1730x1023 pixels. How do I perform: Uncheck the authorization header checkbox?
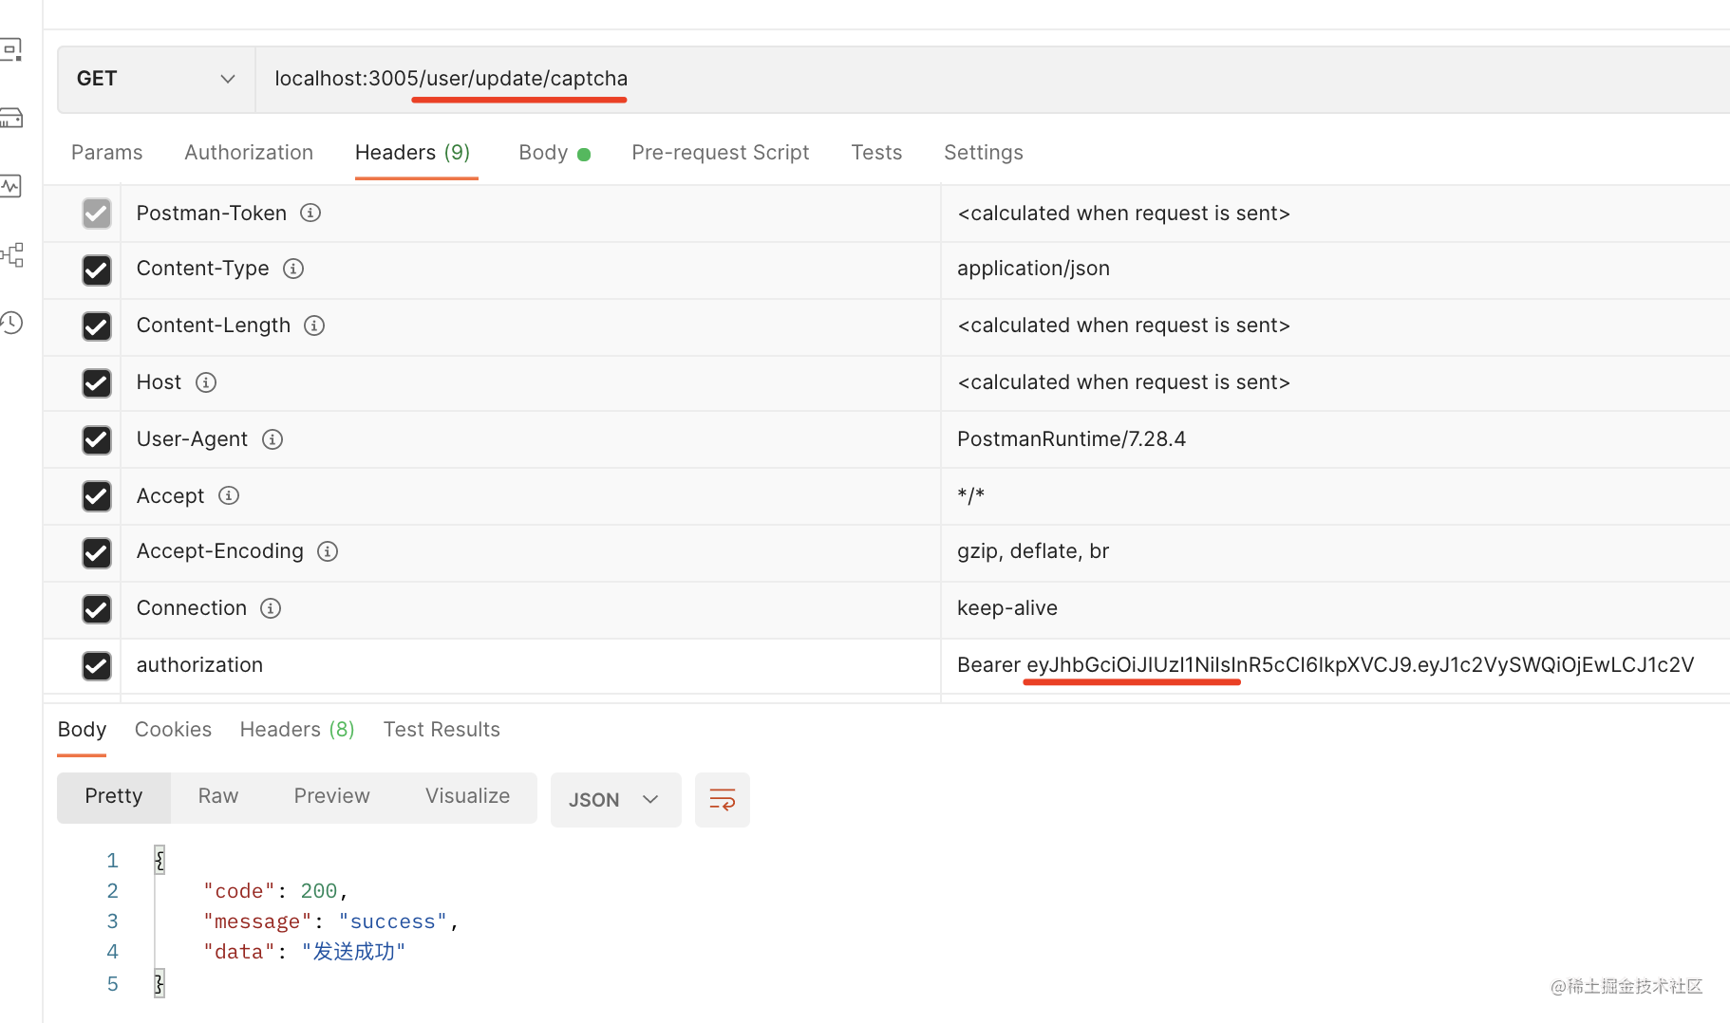97,665
